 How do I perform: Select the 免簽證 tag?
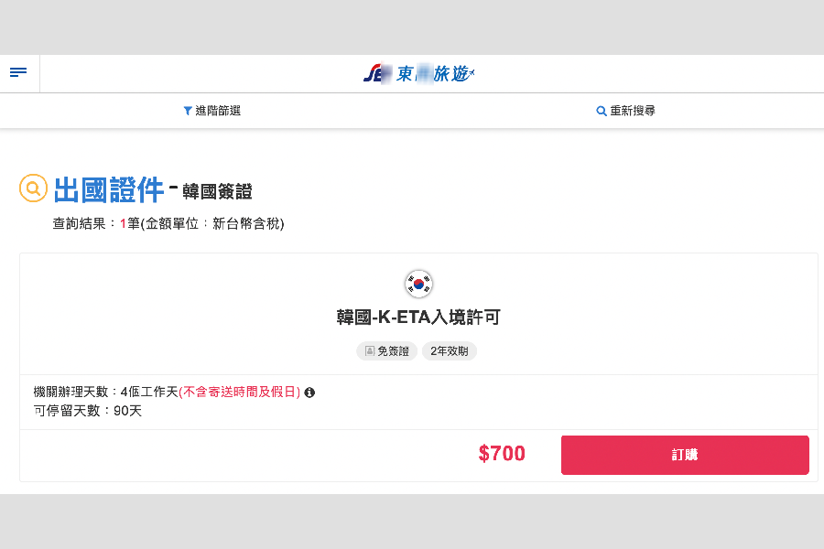(x=386, y=351)
